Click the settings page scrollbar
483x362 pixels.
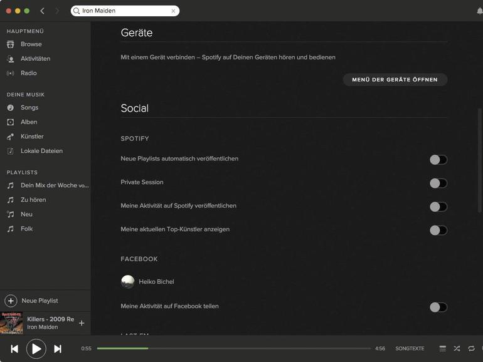pos(479,160)
